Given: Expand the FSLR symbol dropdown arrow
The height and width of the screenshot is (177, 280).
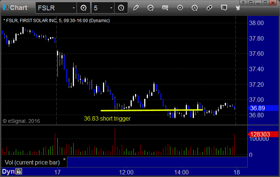Looking at the screenshot, I should [74, 8].
